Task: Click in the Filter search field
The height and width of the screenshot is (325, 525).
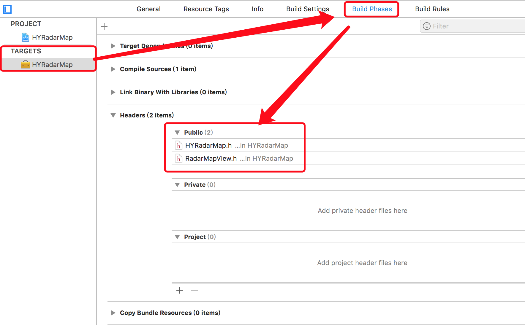Action: [472, 26]
